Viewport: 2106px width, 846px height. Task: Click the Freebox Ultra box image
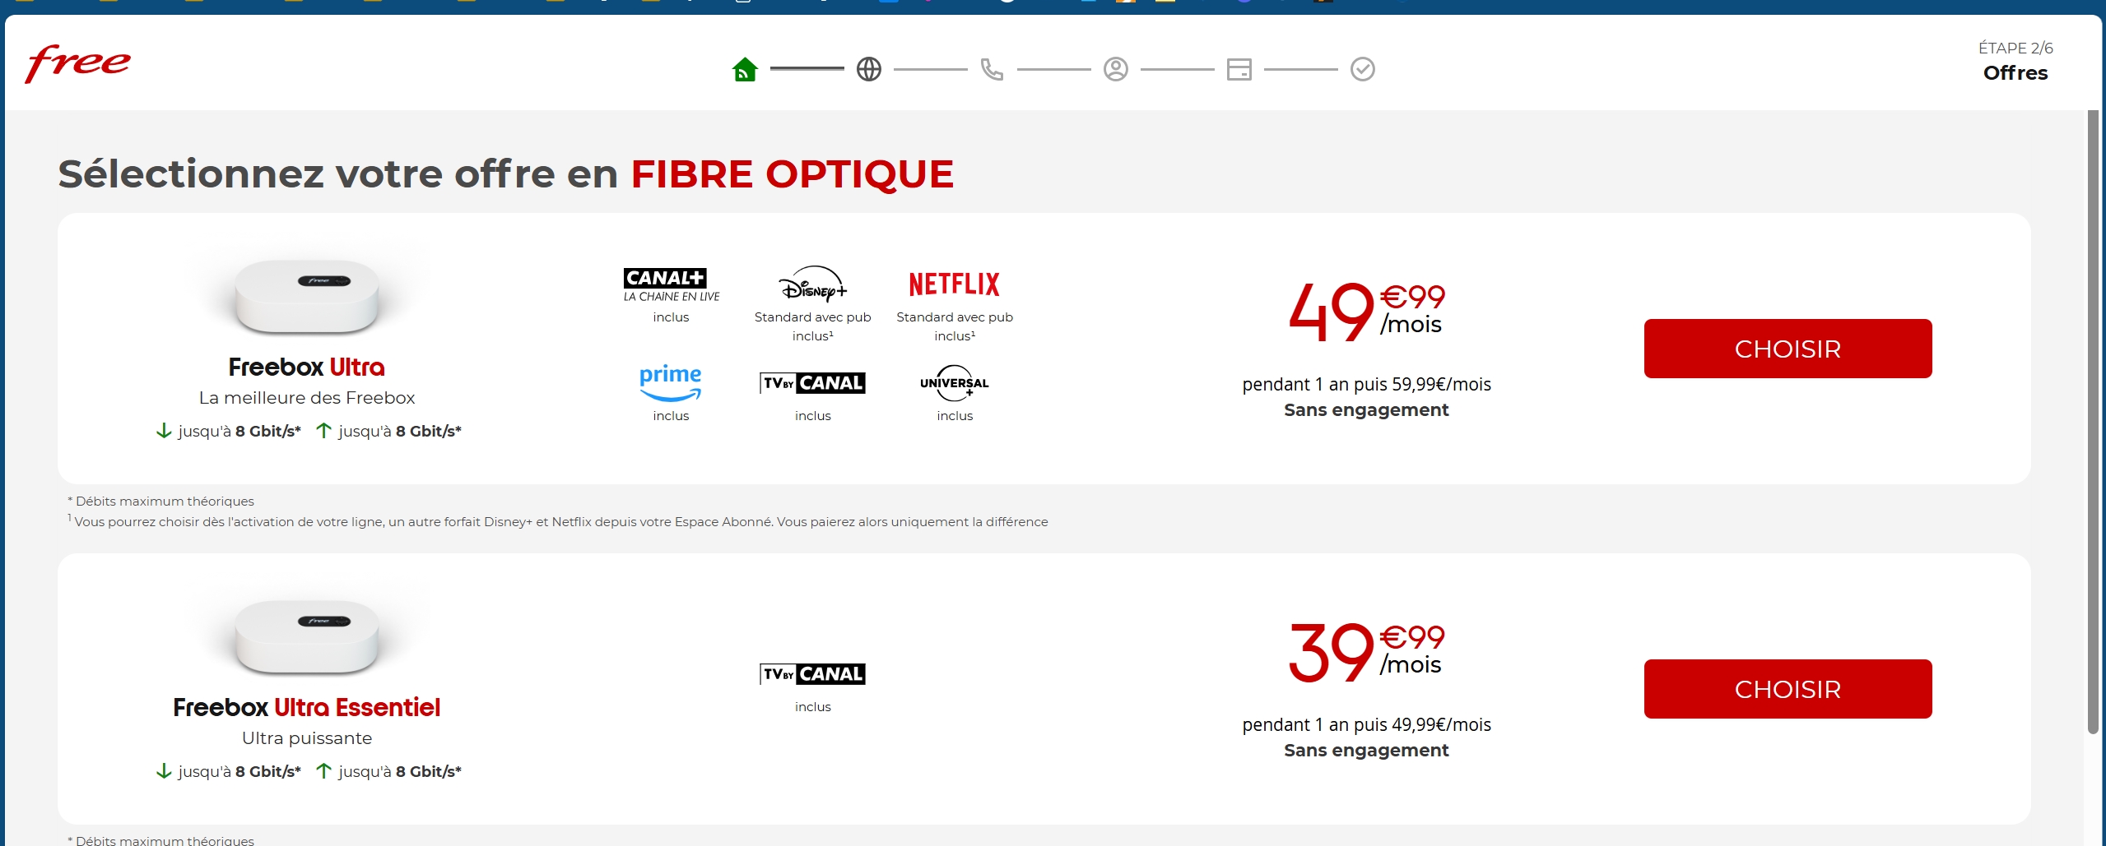[x=307, y=295]
